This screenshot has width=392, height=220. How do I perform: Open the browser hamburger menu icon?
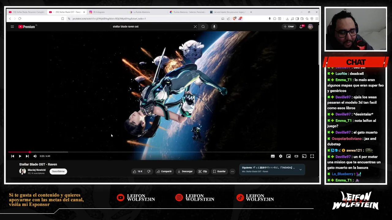click(317, 19)
